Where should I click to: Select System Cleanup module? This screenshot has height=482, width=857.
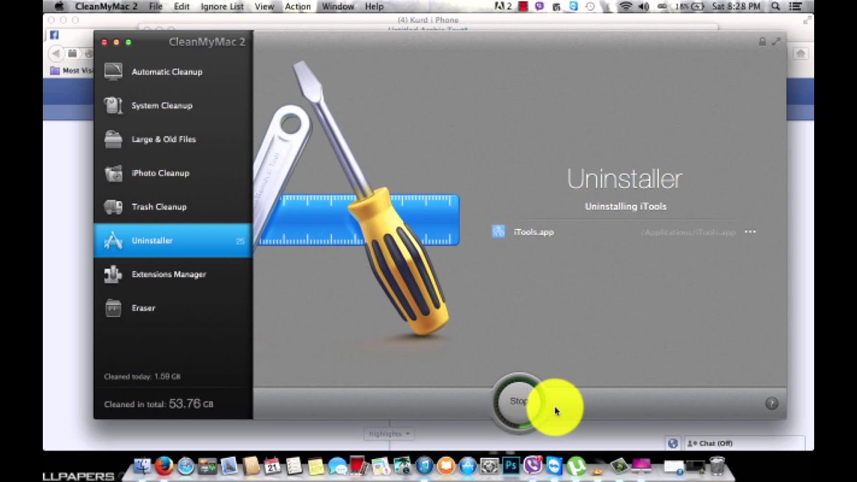click(173, 106)
